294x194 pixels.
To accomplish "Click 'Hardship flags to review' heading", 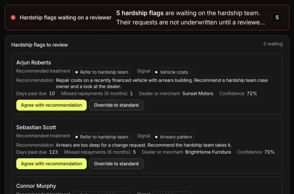I will [39, 45].
